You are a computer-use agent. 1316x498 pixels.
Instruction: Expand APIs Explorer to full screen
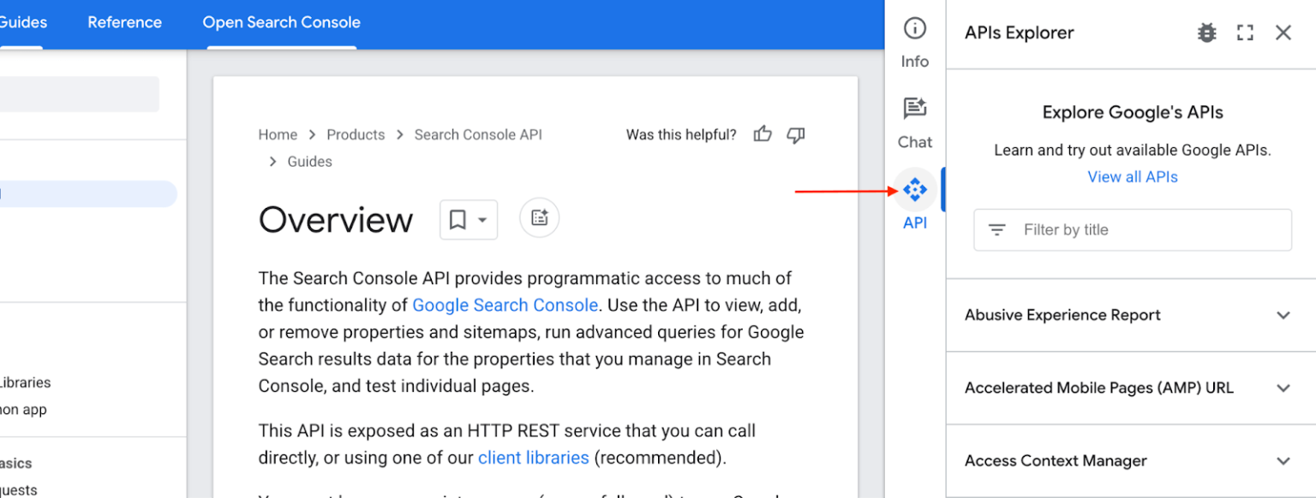point(1244,32)
